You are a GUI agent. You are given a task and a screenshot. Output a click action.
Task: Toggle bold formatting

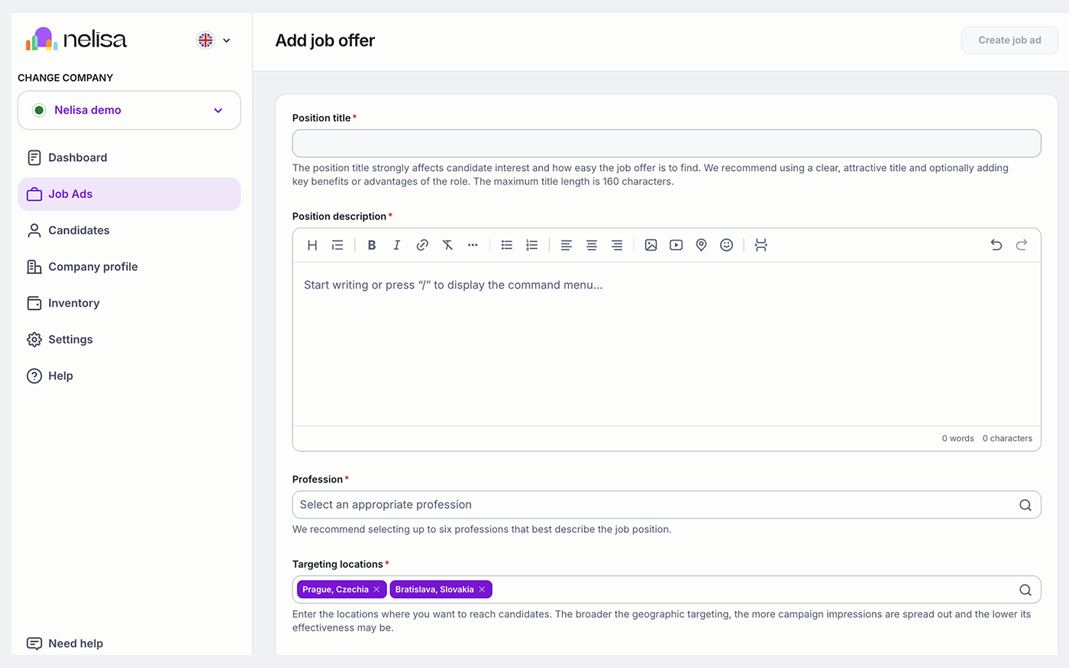pos(372,245)
